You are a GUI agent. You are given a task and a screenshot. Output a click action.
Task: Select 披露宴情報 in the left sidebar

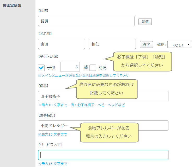[12, 6]
